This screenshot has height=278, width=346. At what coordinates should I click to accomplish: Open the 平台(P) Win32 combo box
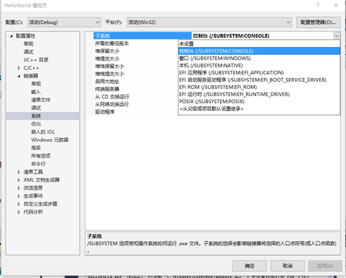[x=209, y=22]
